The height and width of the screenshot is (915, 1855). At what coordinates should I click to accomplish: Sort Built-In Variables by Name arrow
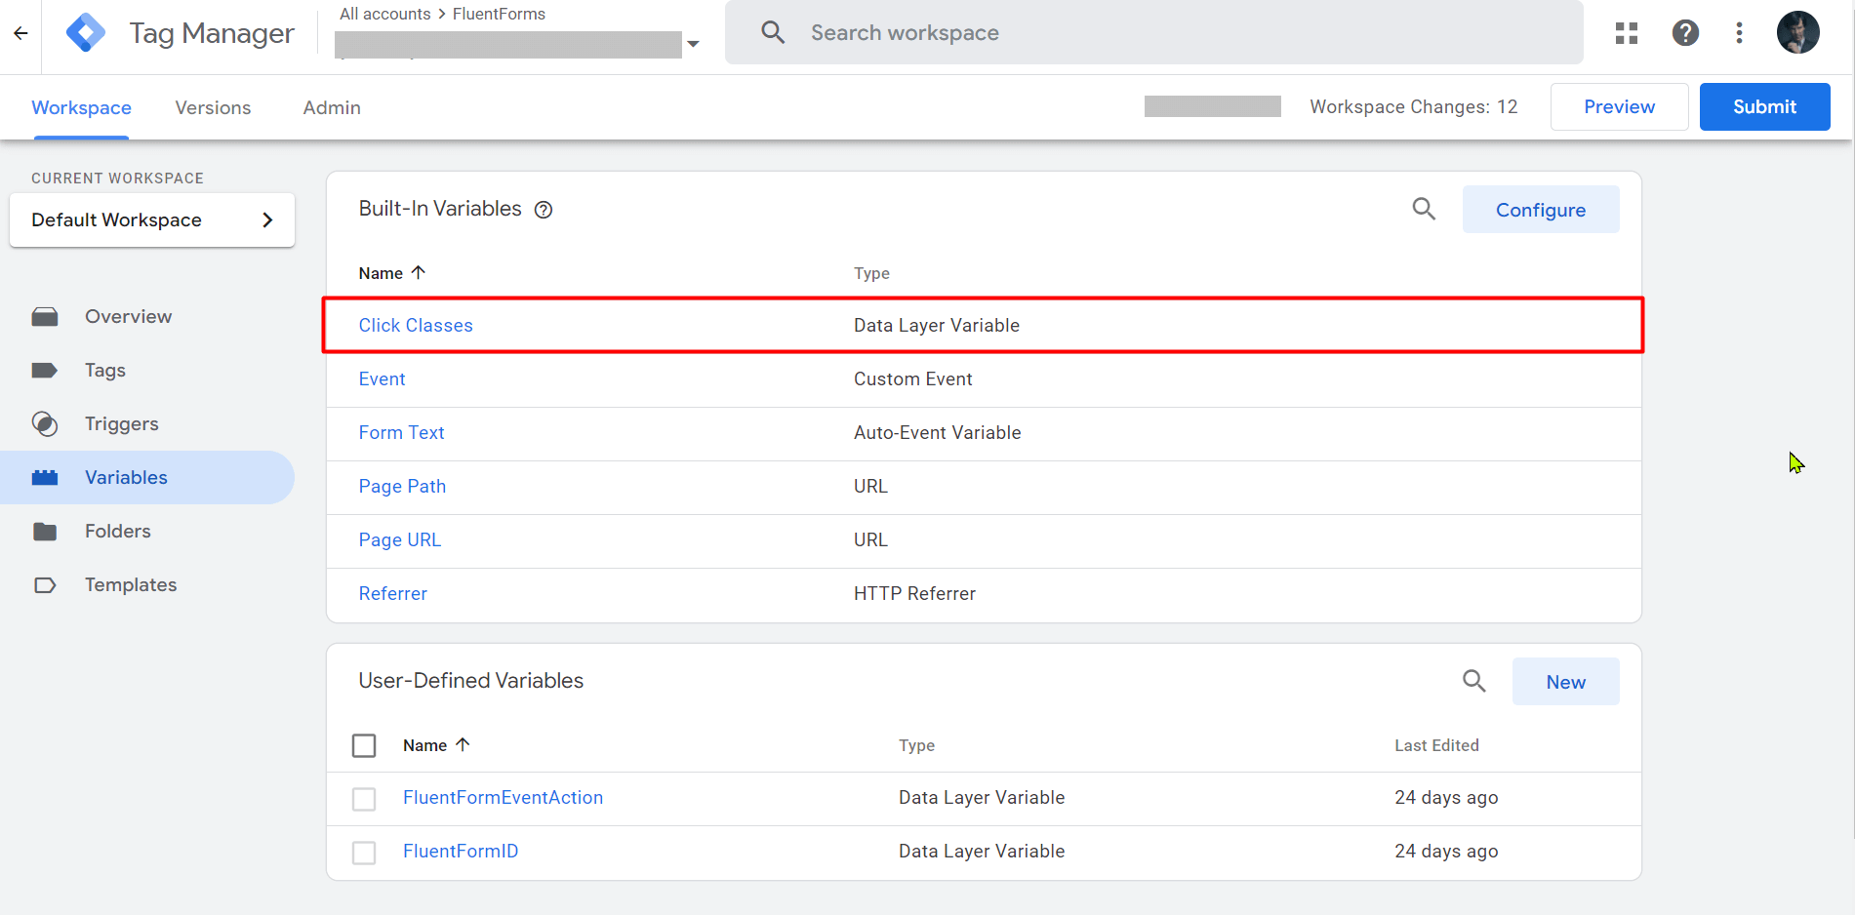pyautogui.click(x=419, y=272)
